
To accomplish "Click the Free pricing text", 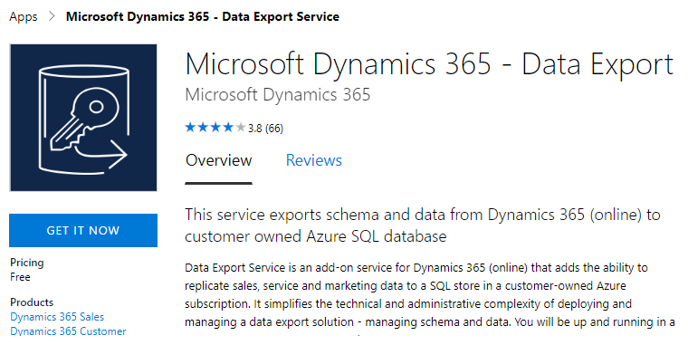I will [20, 277].
